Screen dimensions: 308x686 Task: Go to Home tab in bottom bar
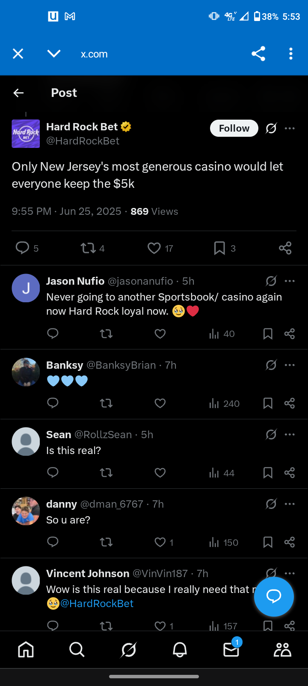point(26,650)
